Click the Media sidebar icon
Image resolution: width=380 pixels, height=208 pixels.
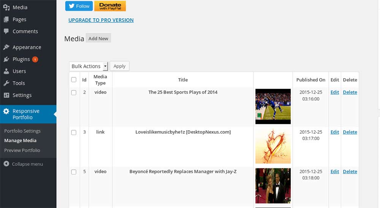click(x=6, y=7)
